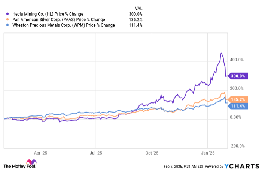Click the Jan '26 x-axis label

point(208,153)
